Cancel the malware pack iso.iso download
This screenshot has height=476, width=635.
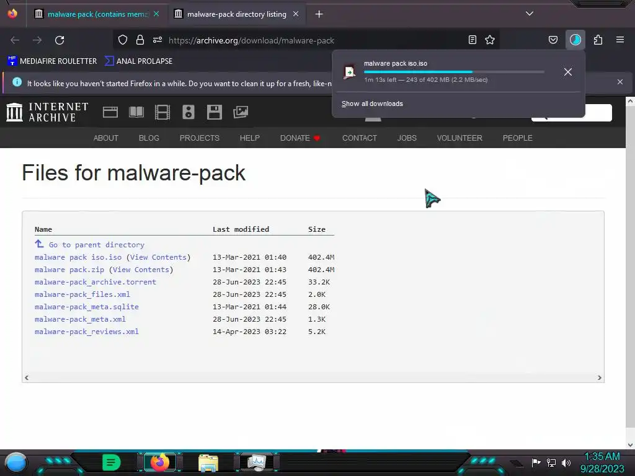pyautogui.click(x=568, y=72)
